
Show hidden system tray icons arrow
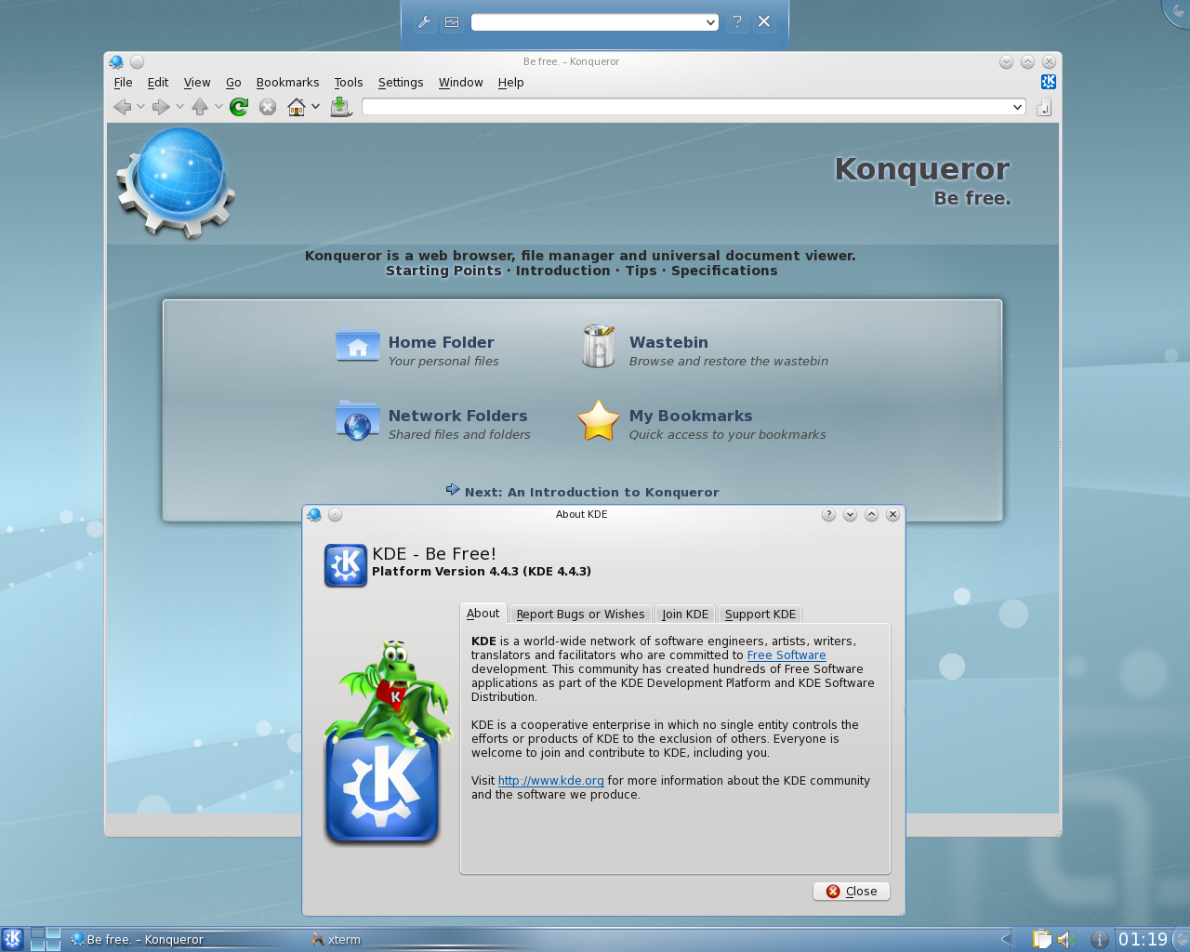[x=1005, y=940]
